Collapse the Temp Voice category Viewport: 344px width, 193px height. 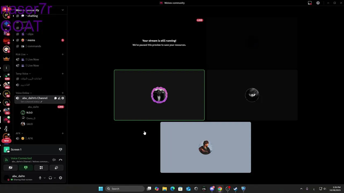23,74
